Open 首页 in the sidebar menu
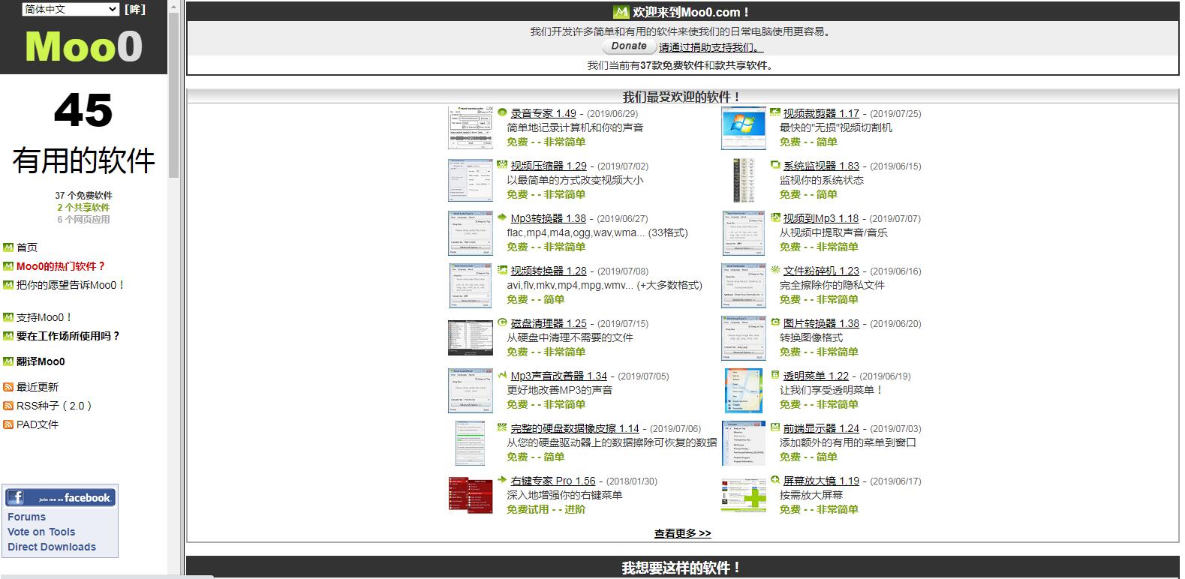1185x579 pixels. click(x=27, y=247)
